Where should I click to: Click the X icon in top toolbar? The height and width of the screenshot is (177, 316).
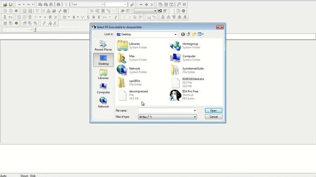pyautogui.click(x=152, y=4)
